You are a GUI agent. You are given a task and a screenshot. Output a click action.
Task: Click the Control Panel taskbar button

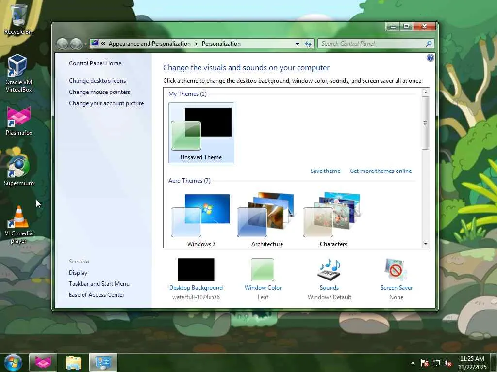pyautogui.click(x=103, y=362)
